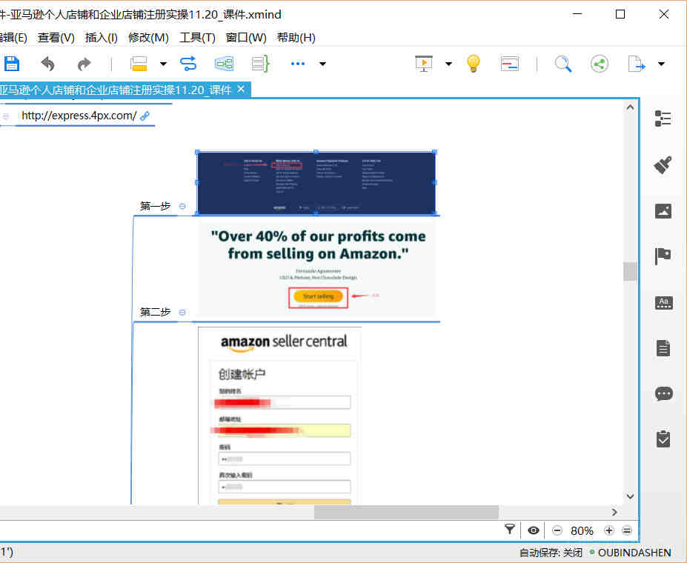687x563 pixels.
Task: Save the mind map file
Action: point(11,64)
